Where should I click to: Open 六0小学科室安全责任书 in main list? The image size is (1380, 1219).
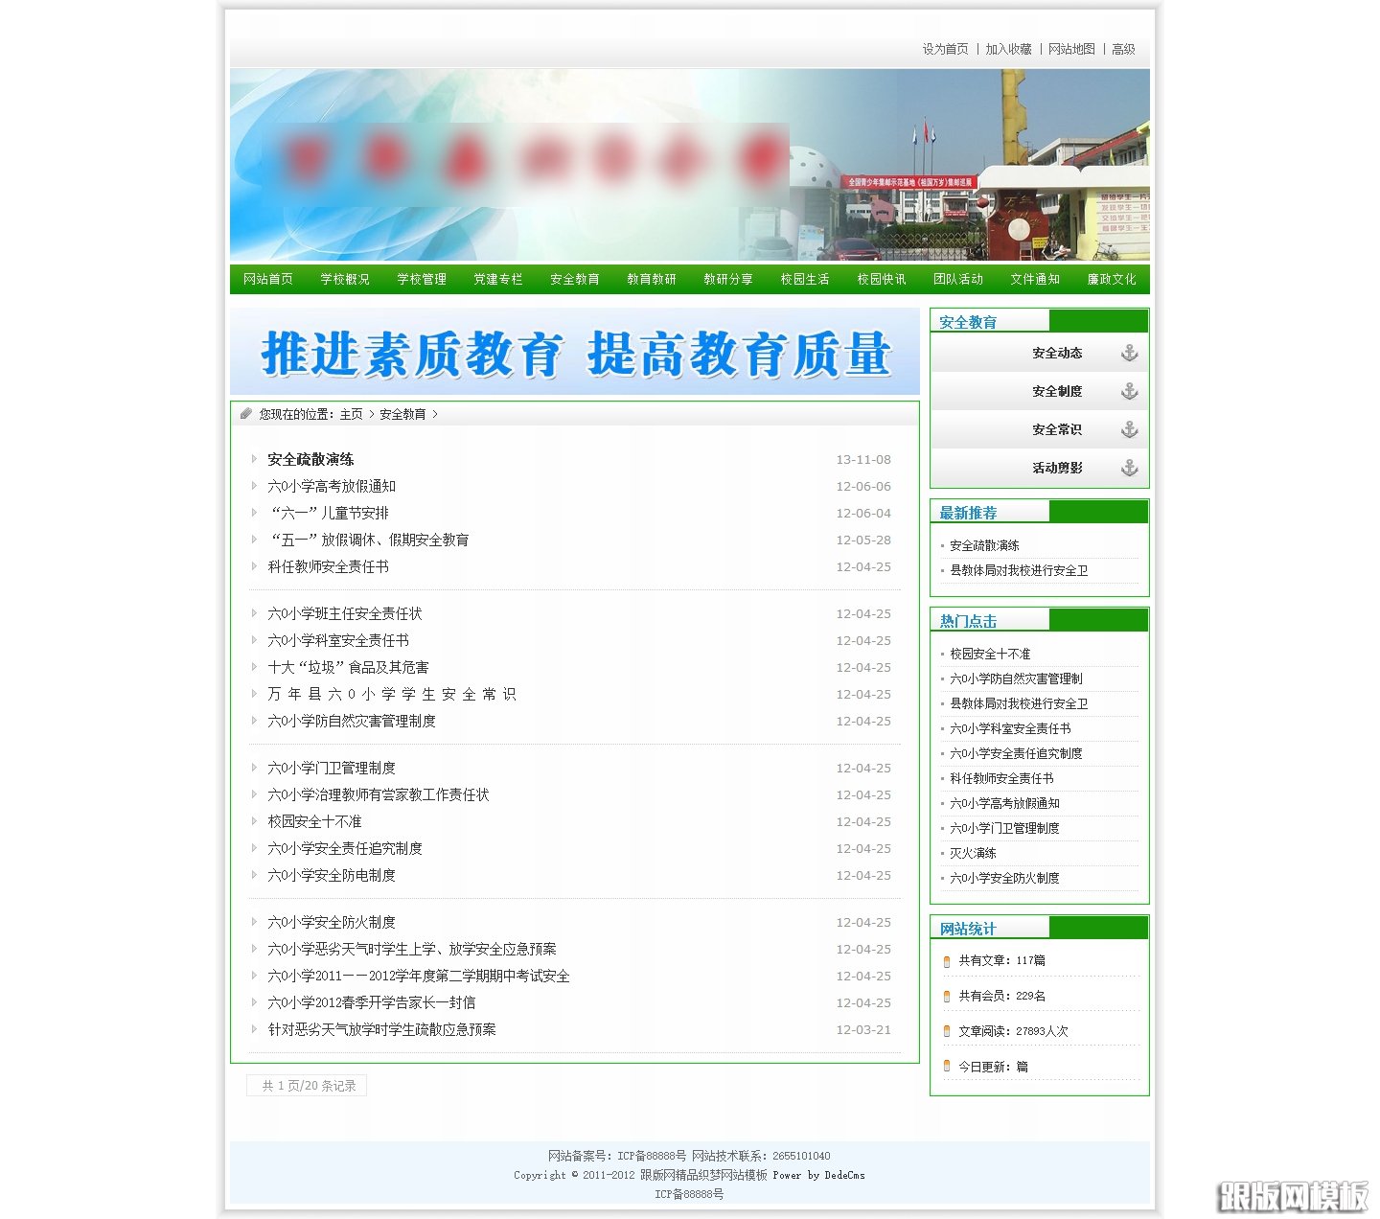tap(338, 640)
